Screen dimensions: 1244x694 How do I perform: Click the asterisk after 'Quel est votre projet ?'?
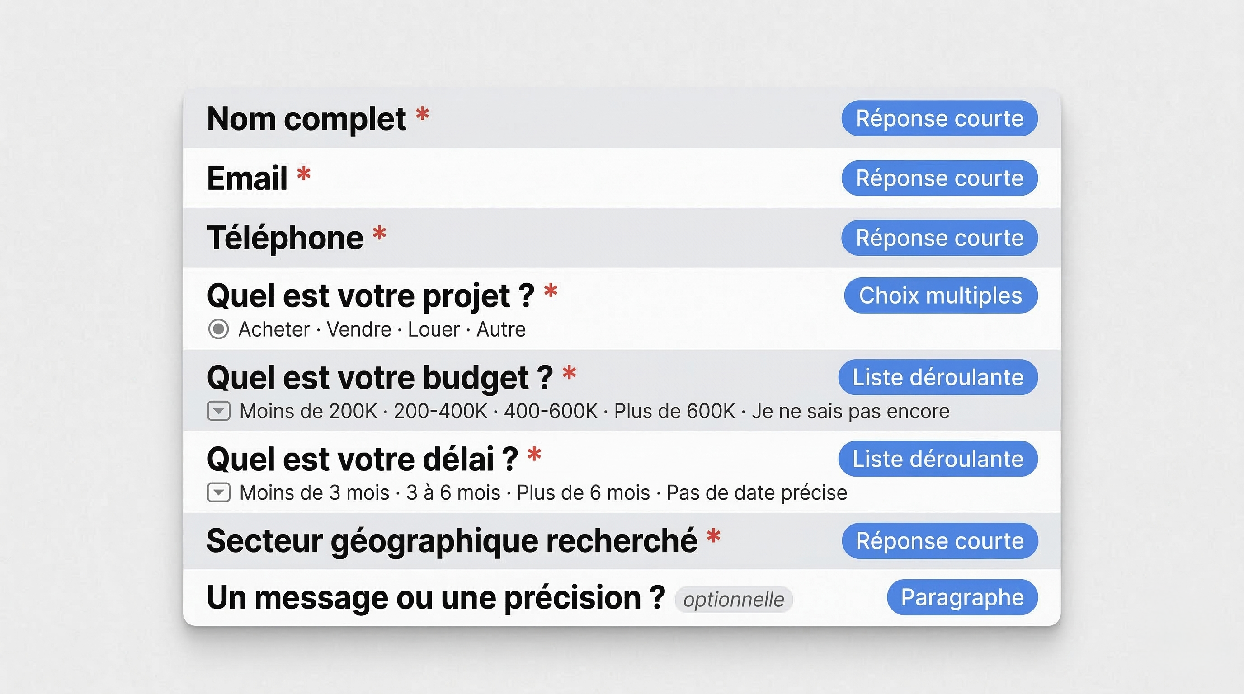pyautogui.click(x=551, y=291)
